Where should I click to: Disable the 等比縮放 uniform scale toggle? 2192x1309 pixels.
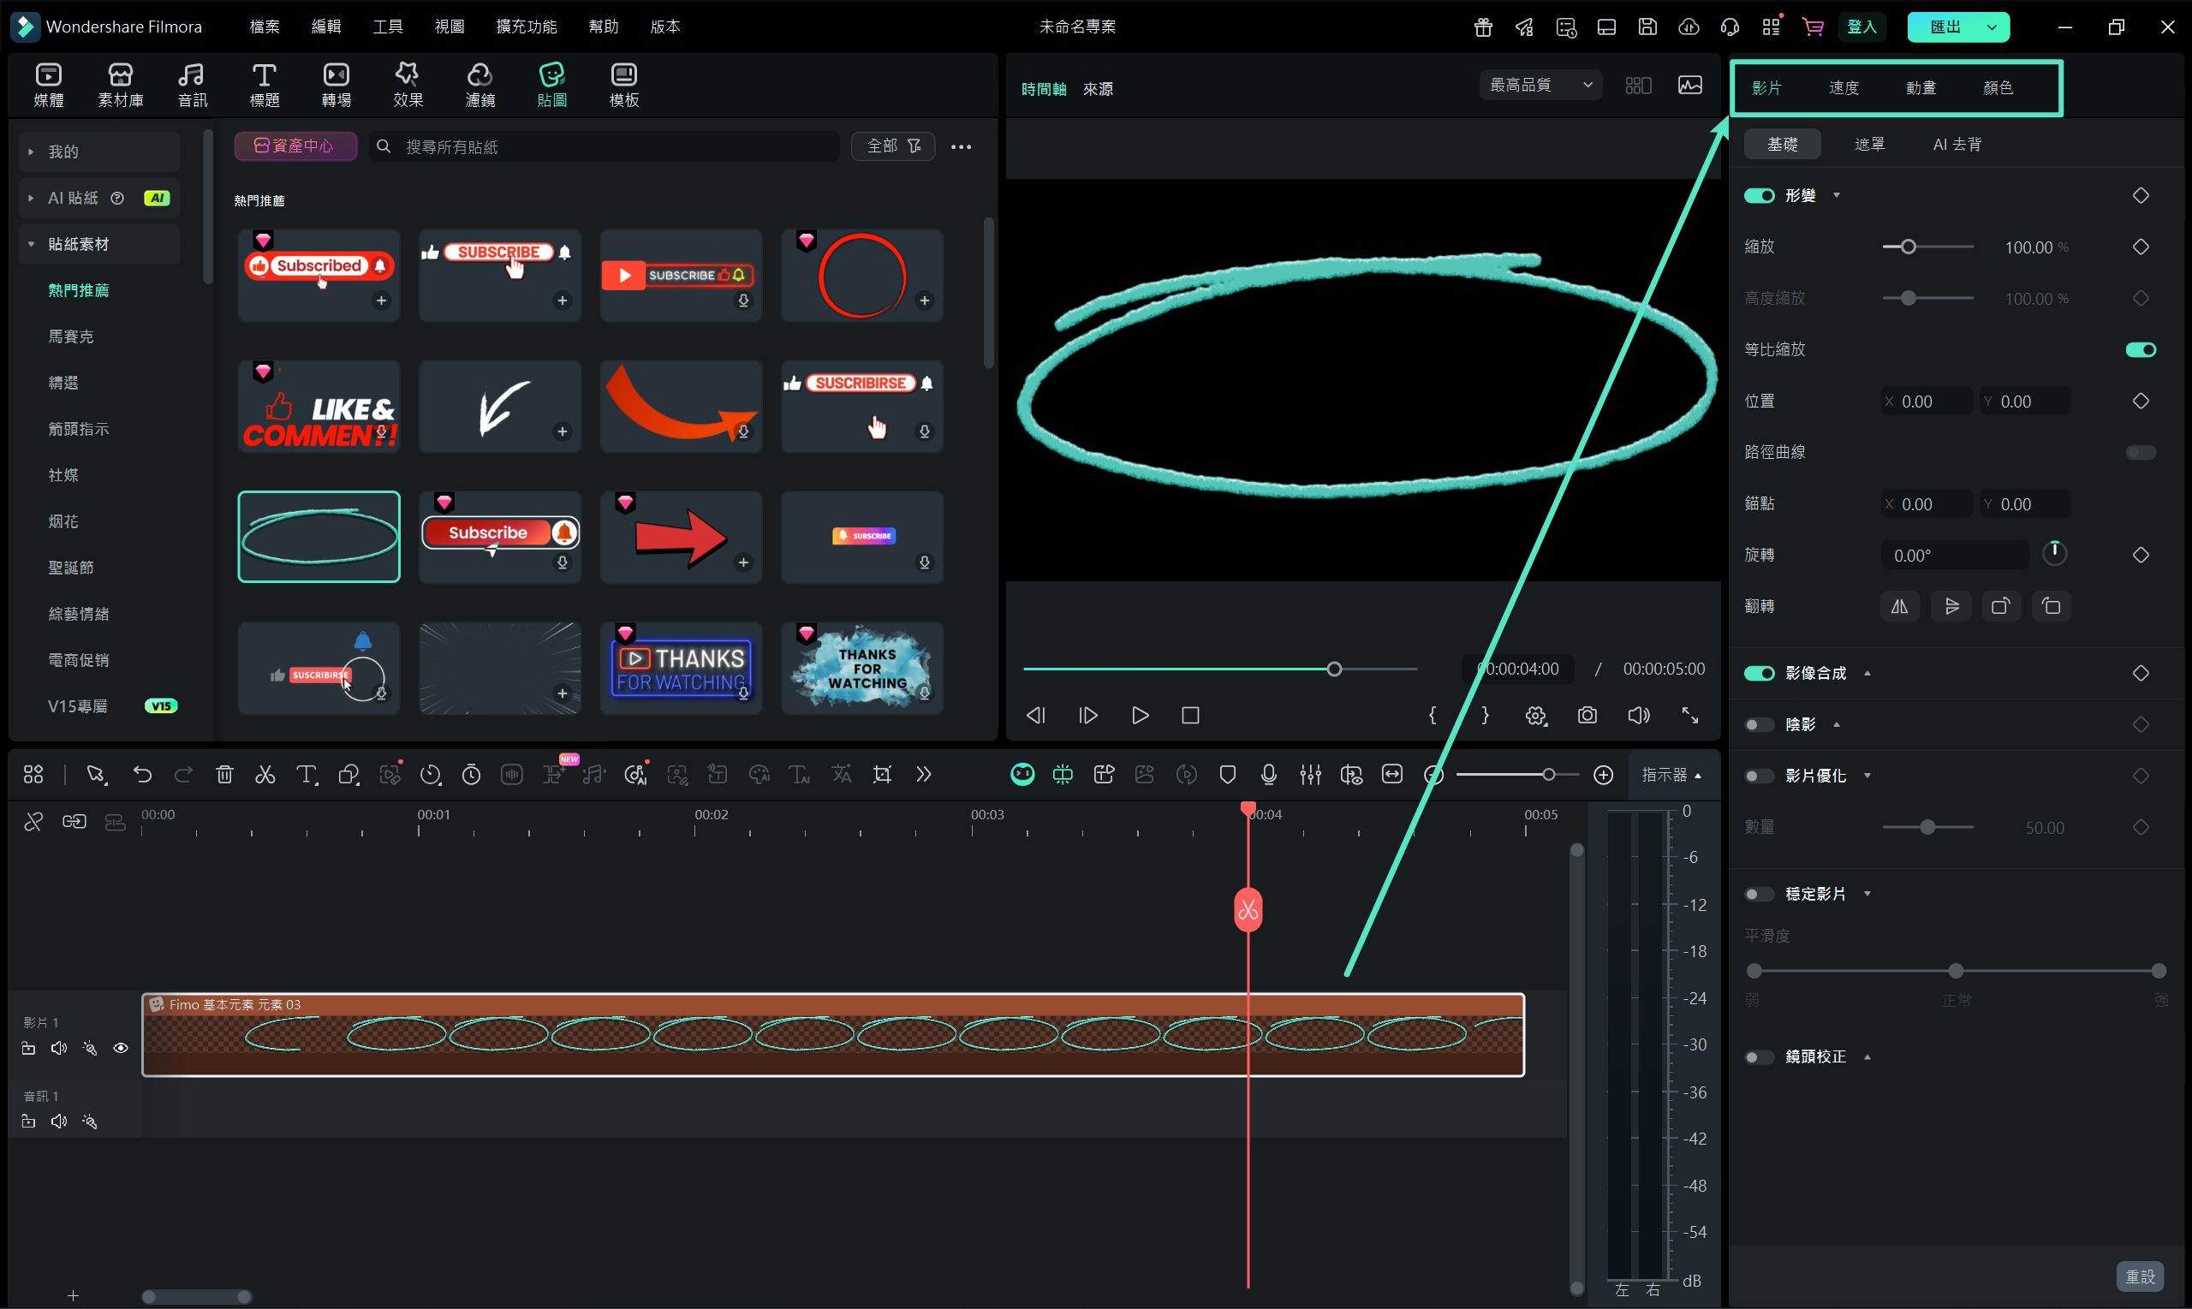[2140, 350]
